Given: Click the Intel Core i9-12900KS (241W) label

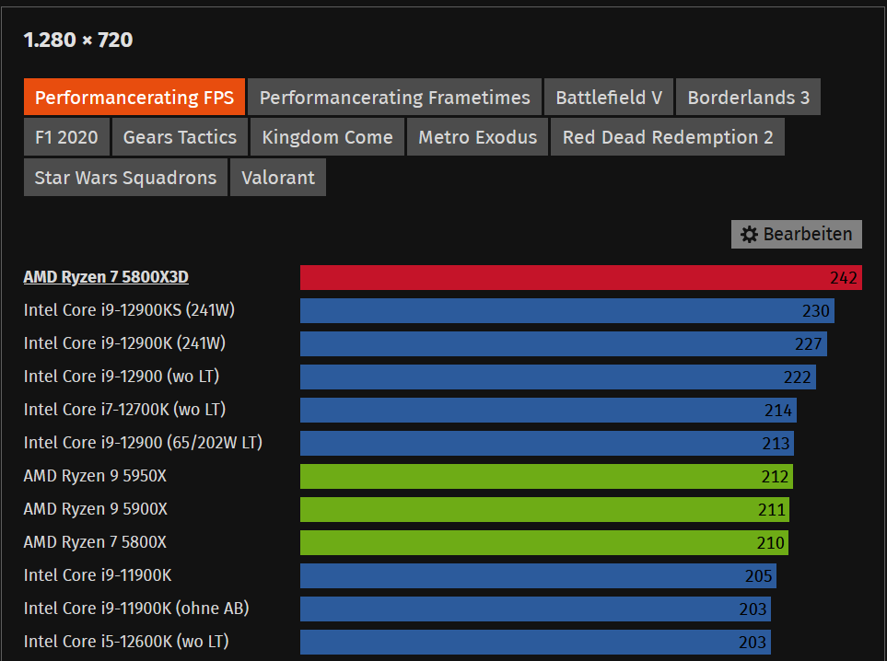Looking at the screenshot, I should coord(129,310).
